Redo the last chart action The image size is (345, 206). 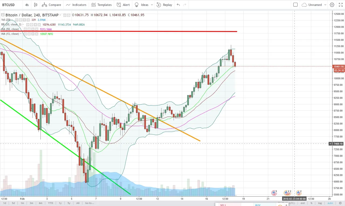pos(185,5)
